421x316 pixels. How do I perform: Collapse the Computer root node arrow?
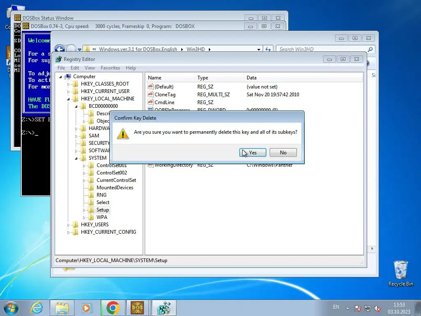tap(61, 77)
